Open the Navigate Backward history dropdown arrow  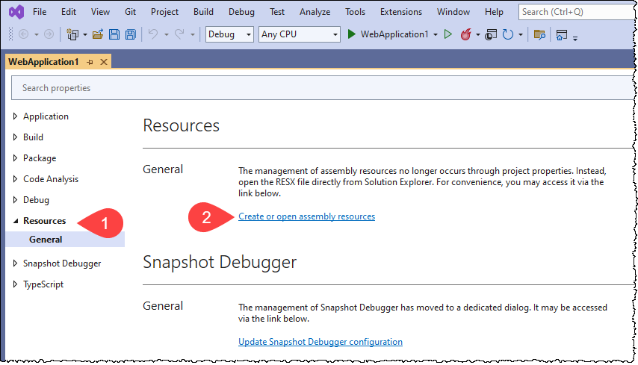coord(36,35)
